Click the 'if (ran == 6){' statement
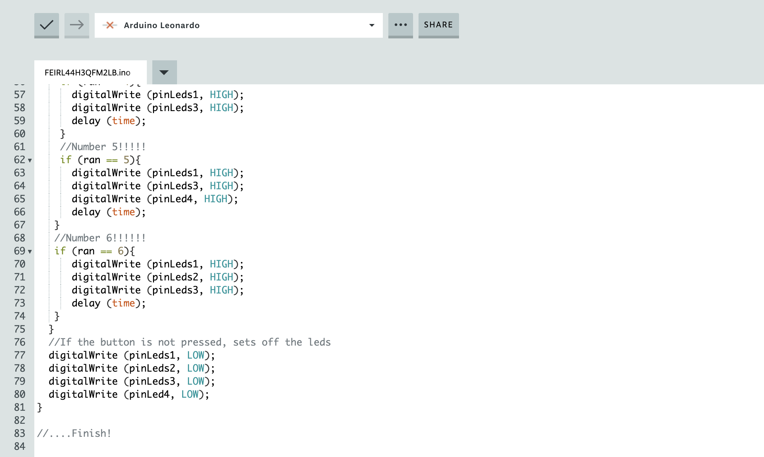 pyautogui.click(x=95, y=251)
